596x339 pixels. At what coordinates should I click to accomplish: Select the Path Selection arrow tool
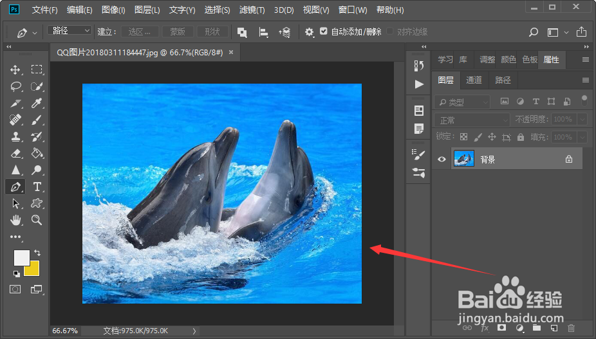[x=15, y=203]
